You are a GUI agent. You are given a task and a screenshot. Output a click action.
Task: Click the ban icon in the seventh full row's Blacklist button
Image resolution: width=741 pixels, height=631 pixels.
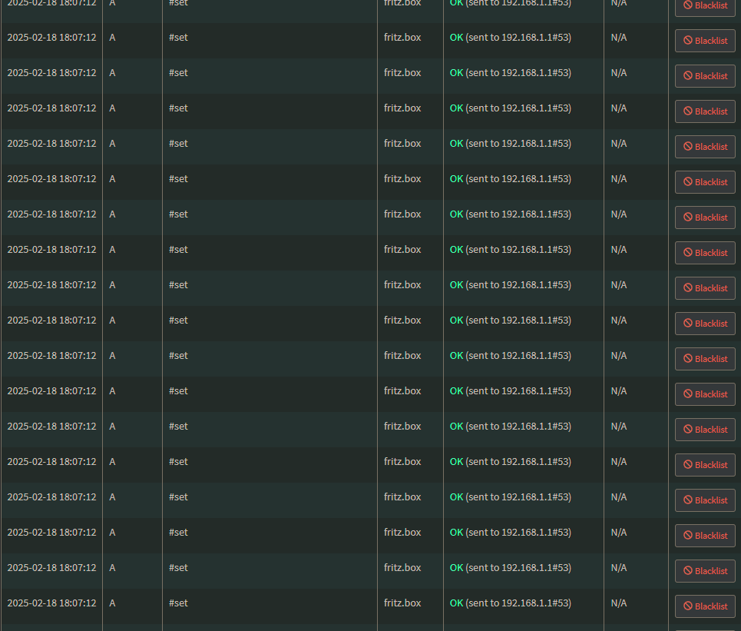(x=688, y=252)
